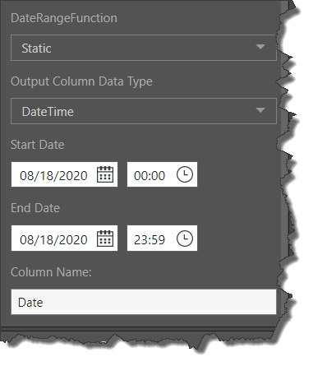Screen dimensions: 313x366
Task: Click the Static value in the combo box
Action: [x=36, y=49]
